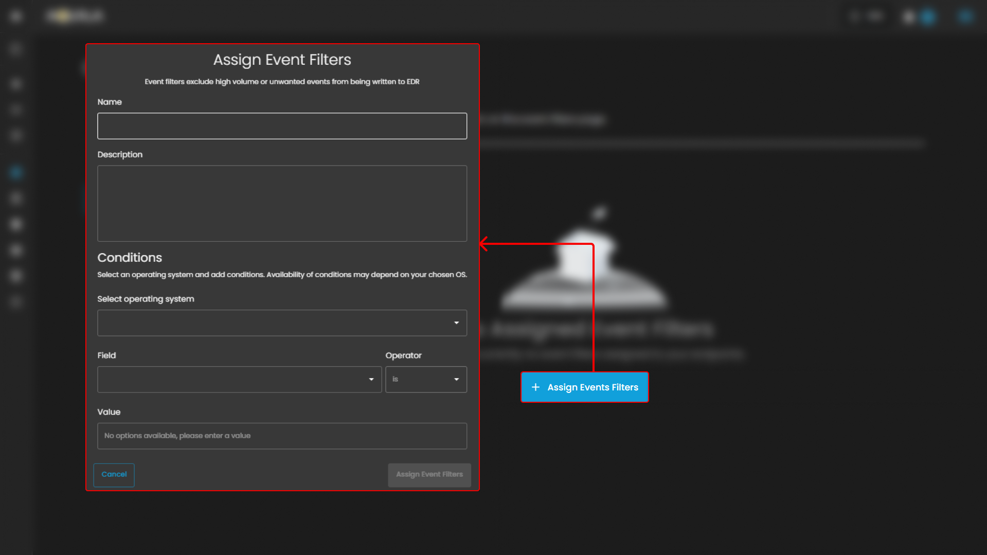This screenshot has height=555, width=987.
Task: Click inside the Description text area
Action: pos(282,203)
